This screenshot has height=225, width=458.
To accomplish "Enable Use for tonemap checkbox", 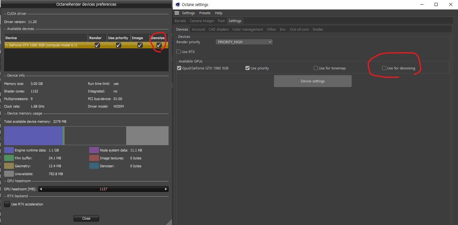I will (x=316, y=68).
